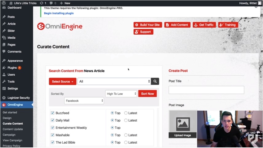Click the Support button

coord(143,32)
